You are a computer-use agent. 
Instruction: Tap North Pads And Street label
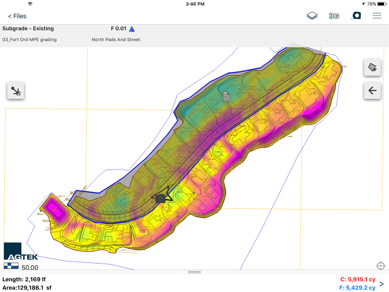tap(116, 40)
